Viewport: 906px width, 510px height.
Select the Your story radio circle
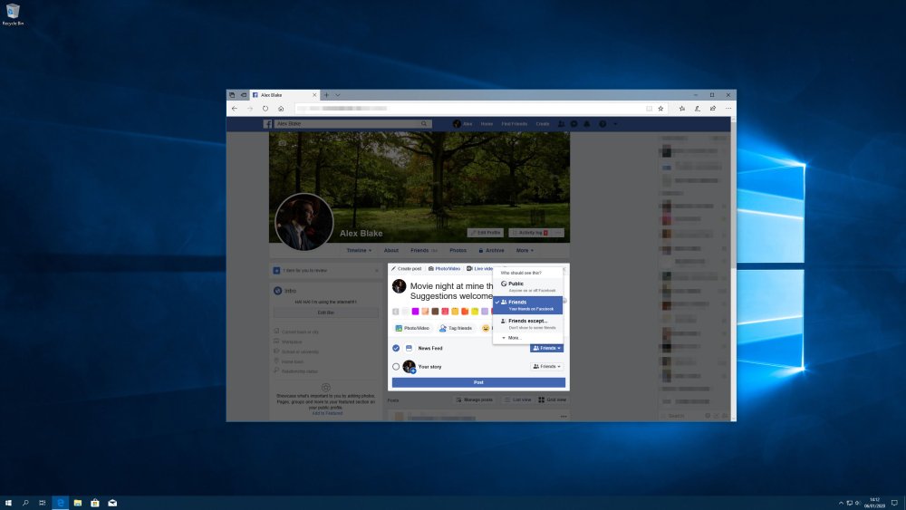[x=396, y=367]
